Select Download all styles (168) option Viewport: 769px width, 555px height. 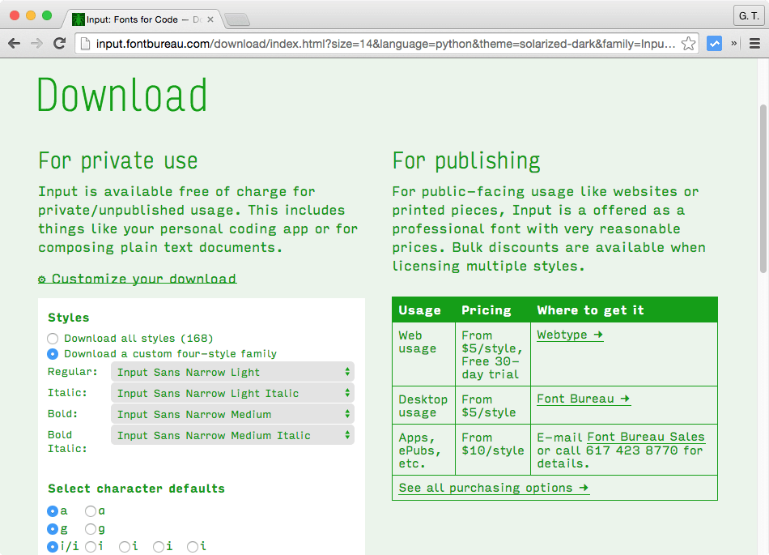(x=53, y=339)
